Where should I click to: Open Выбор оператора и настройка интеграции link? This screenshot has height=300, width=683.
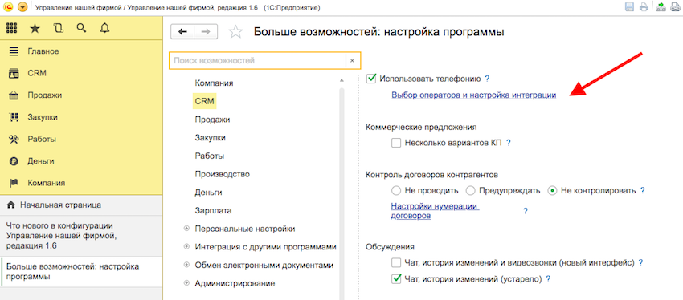(x=474, y=95)
